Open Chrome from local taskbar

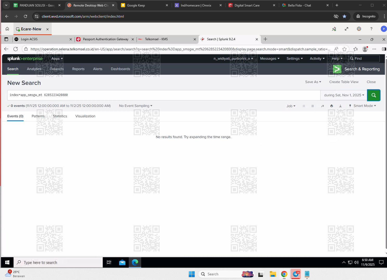click(284, 274)
